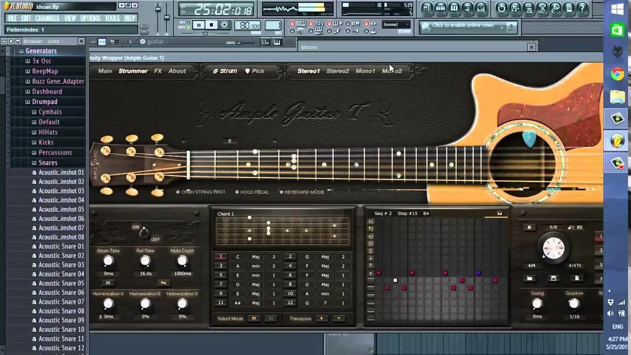The image size is (631, 355).
Task: Open the OPTIONS menu
Action: point(90,18)
